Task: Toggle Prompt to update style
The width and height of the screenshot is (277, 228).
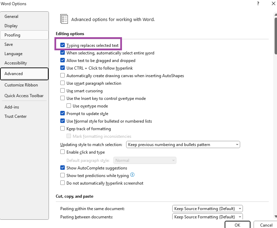Action: (63, 113)
